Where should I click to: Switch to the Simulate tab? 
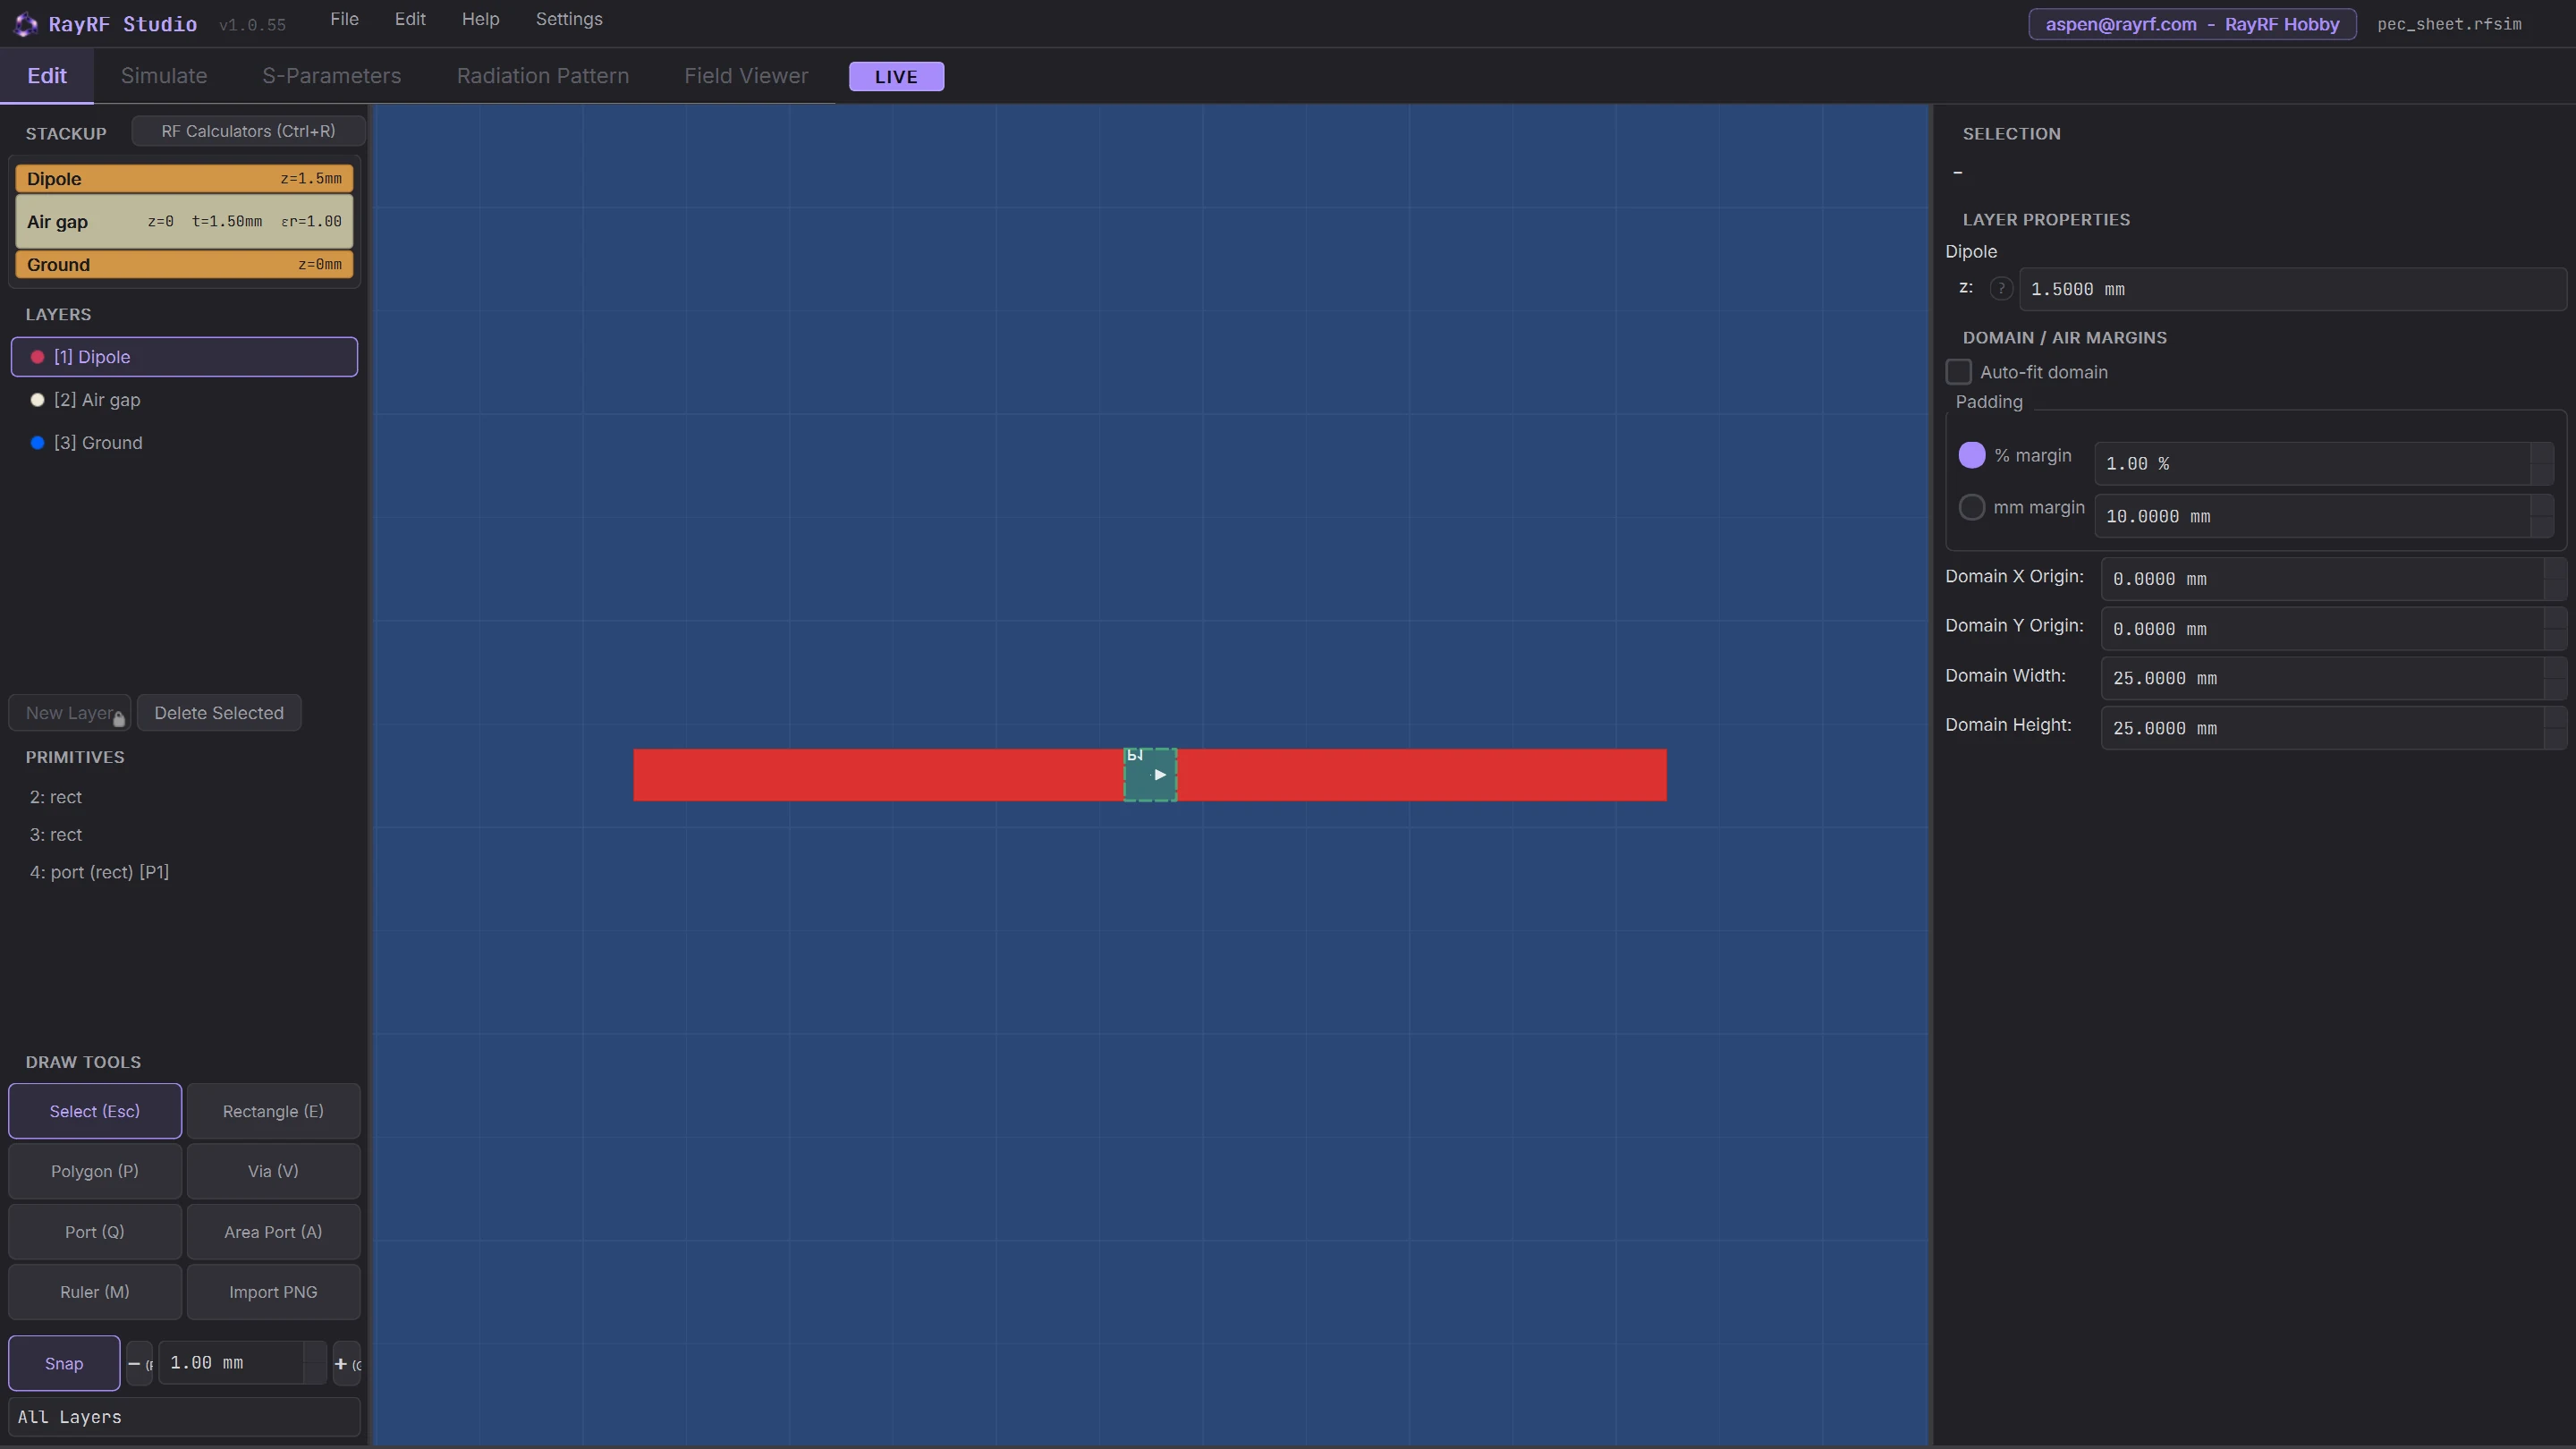[164, 76]
